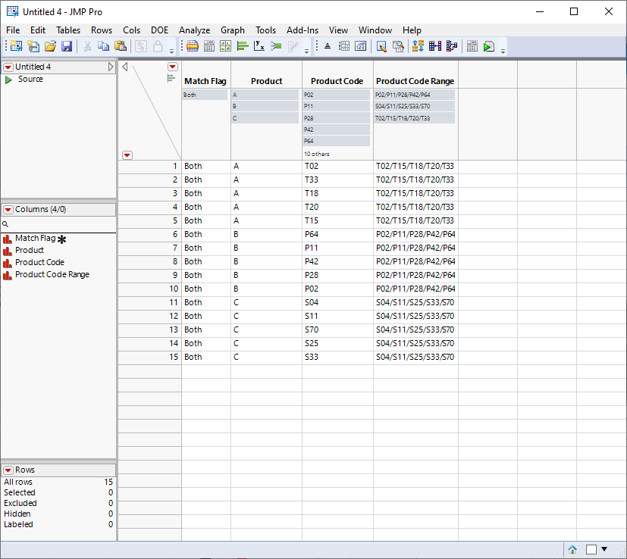Click the Fit Y by X icon
The width and height of the screenshot is (627, 559).
259,46
